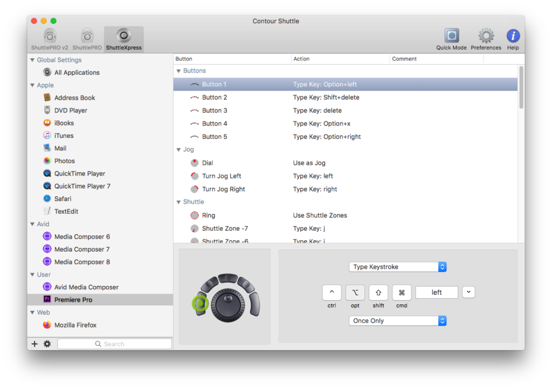Select the Button 3 row
Screen dimensions: 552x389
pos(346,110)
